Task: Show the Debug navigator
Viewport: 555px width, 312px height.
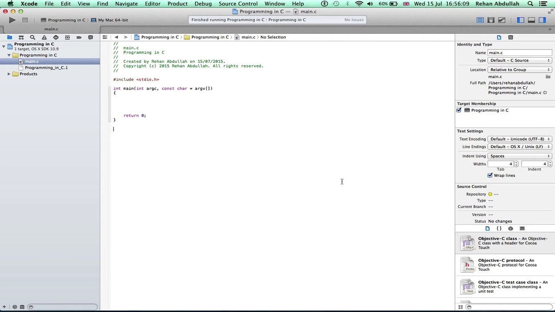Action: pyautogui.click(x=67, y=38)
